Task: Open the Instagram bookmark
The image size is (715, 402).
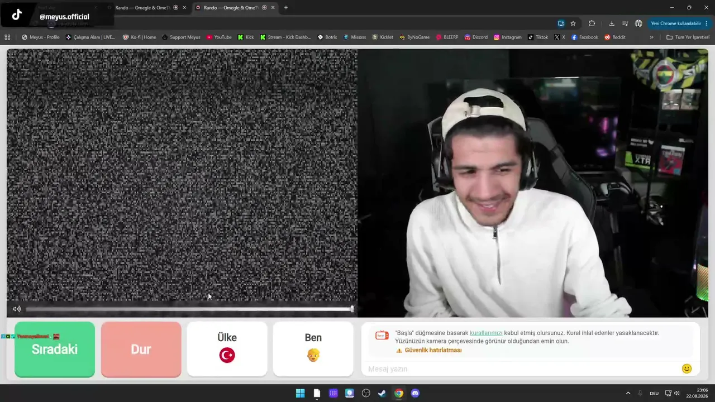Action: tap(507, 37)
